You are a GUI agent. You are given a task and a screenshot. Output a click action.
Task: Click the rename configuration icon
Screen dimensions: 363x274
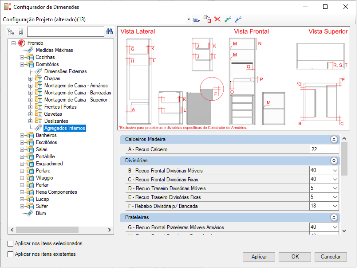tap(197, 20)
